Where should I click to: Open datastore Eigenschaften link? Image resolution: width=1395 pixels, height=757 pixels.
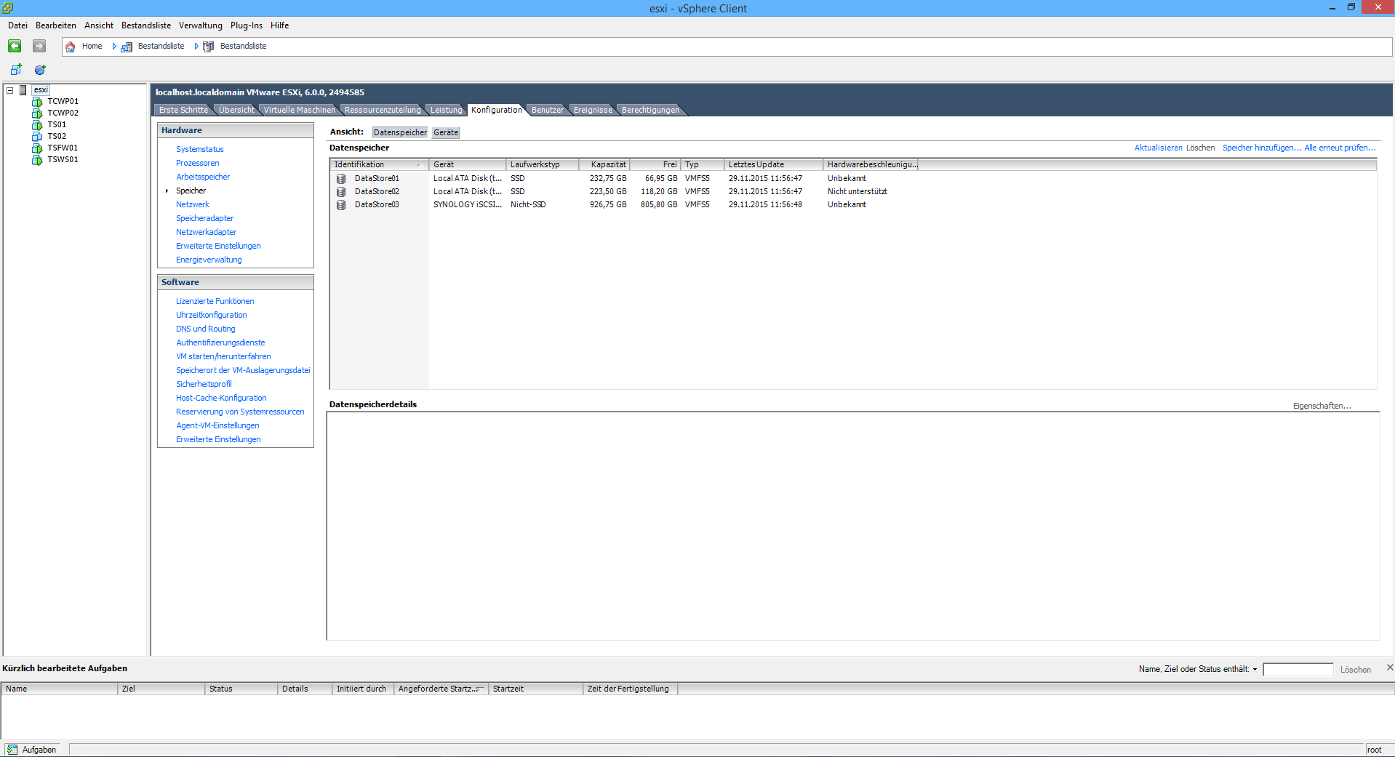coord(1322,406)
